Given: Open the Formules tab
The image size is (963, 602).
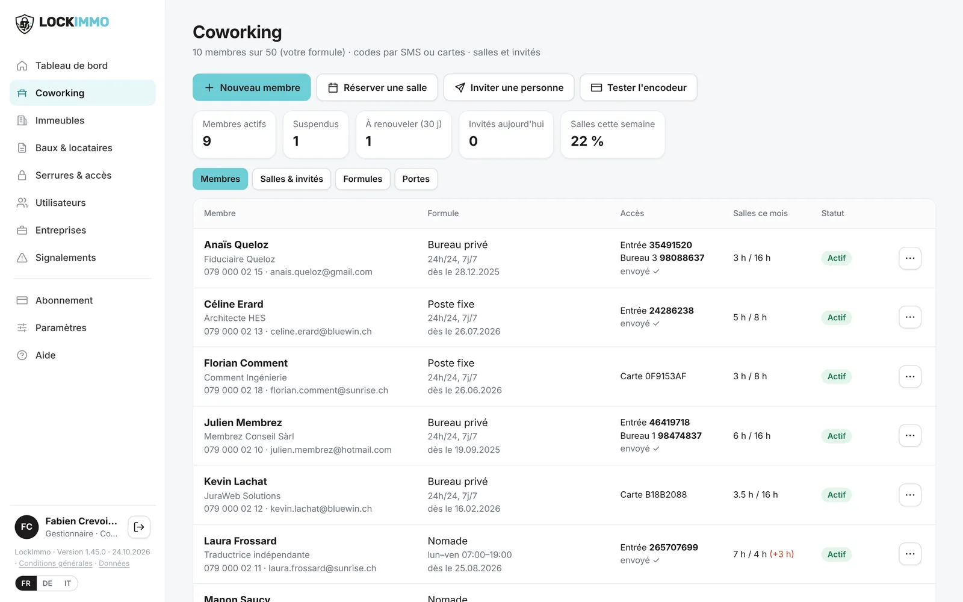Looking at the screenshot, I should click(x=362, y=179).
